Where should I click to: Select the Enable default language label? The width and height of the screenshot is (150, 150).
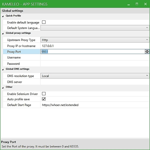click(x=23, y=22)
